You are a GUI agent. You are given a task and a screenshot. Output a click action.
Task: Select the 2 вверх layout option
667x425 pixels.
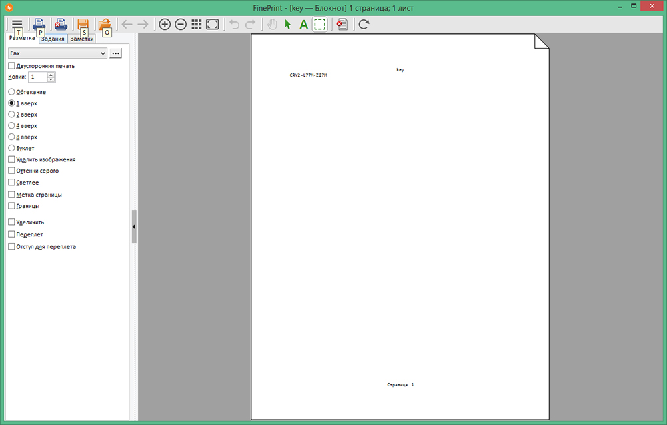11,115
